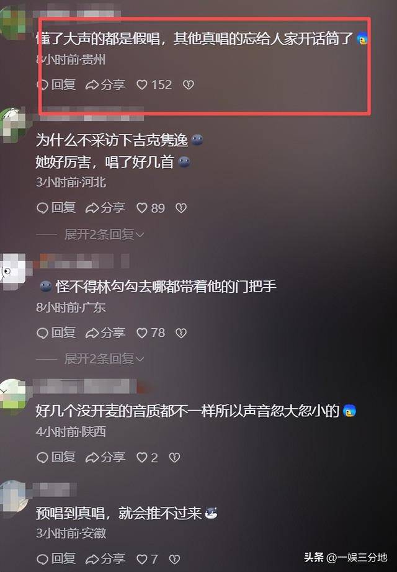Like the comment with 78 likes
397x572 pixels.
click(x=150, y=333)
